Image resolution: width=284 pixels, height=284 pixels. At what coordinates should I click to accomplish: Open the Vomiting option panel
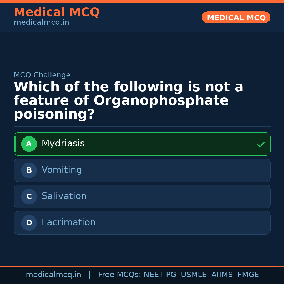click(142, 170)
